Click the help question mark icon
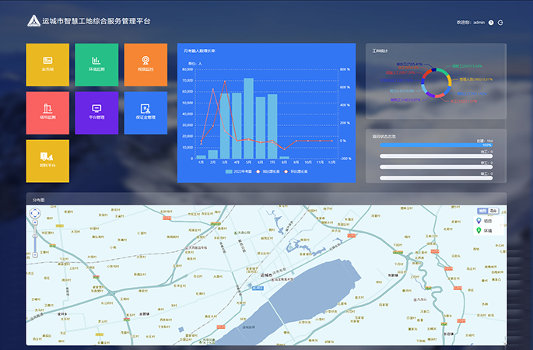Image resolution: width=533 pixels, height=350 pixels. click(x=491, y=23)
